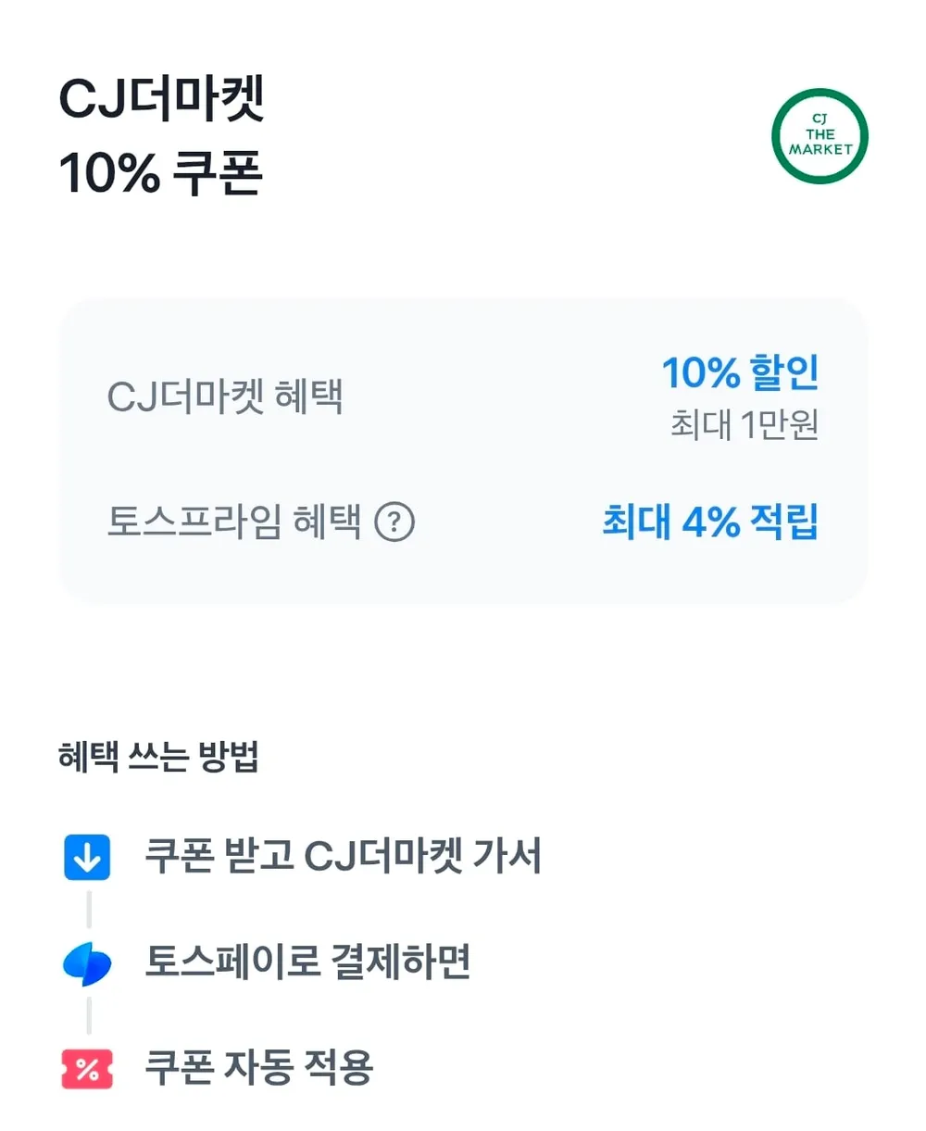The width and height of the screenshot is (926, 1131).
Task: Select the CJ더마켓 혜택 label
Action: pyautogui.click(x=226, y=397)
